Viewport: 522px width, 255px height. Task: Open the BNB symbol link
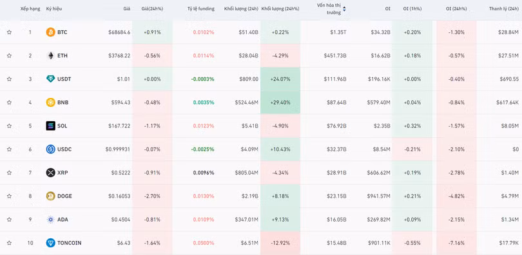(x=63, y=102)
